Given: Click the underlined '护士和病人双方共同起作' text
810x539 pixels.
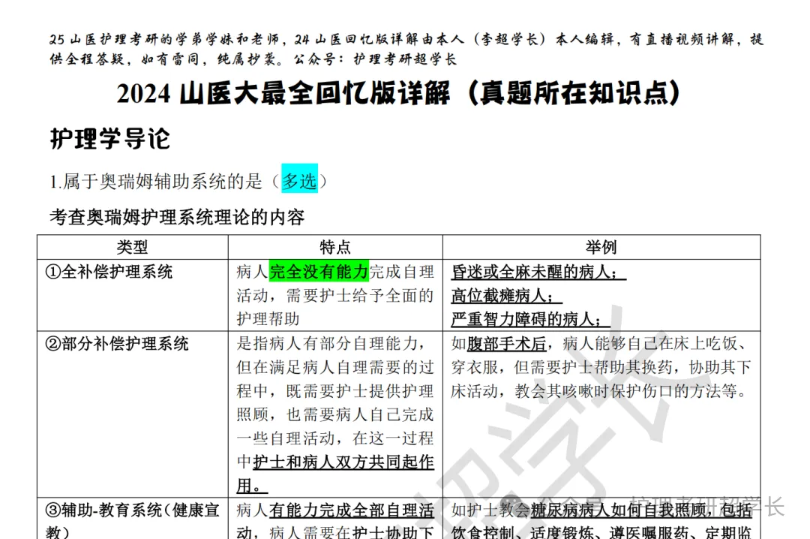Looking at the screenshot, I should 343,462.
